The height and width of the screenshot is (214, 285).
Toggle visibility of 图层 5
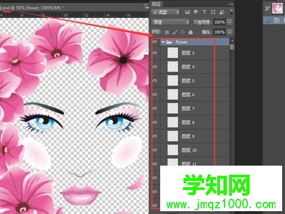pos(155,80)
